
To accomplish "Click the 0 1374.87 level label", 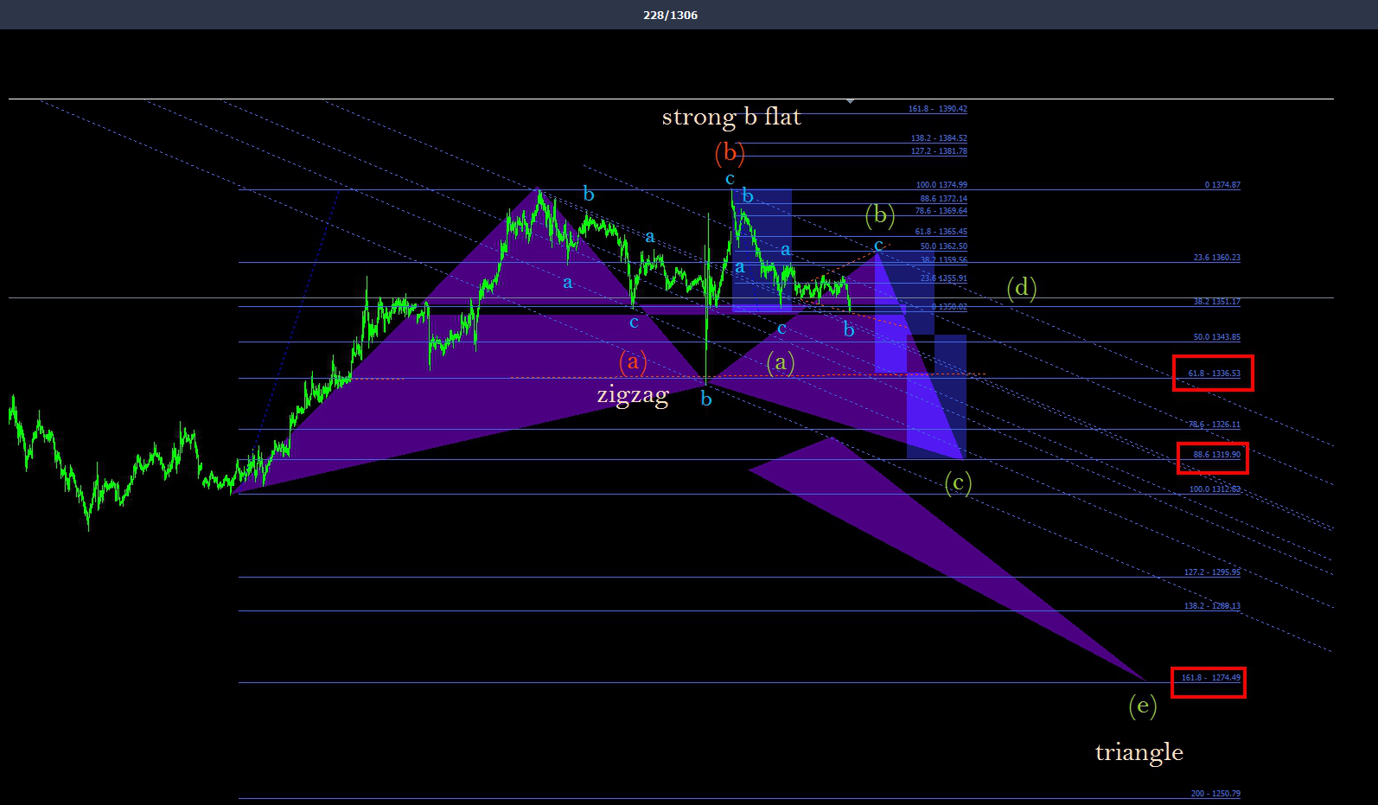I will pos(1222,185).
